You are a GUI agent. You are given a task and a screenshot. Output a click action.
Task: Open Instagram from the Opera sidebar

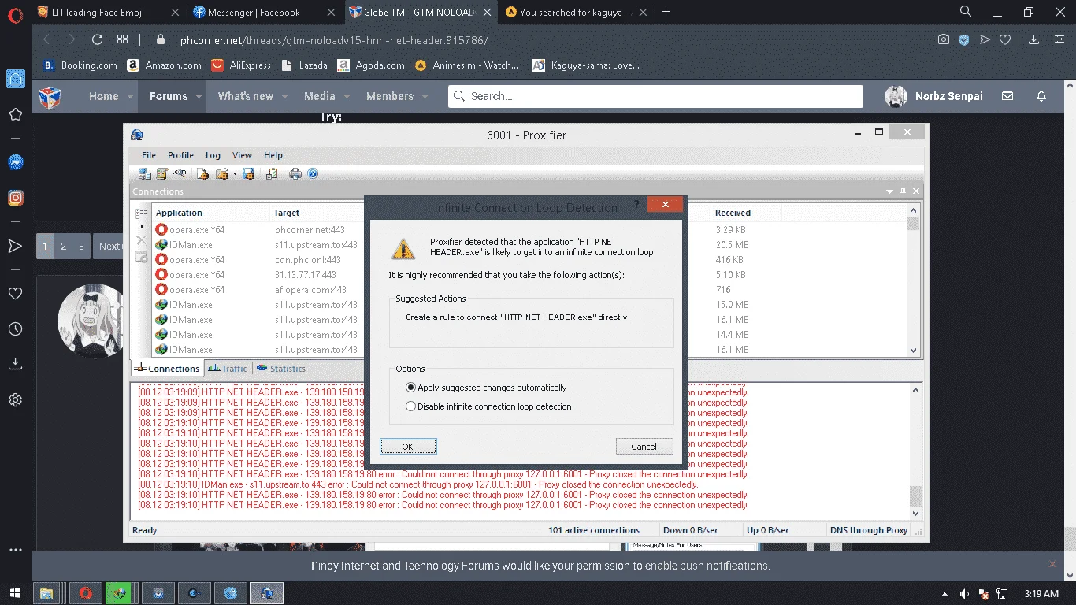(x=15, y=199)
